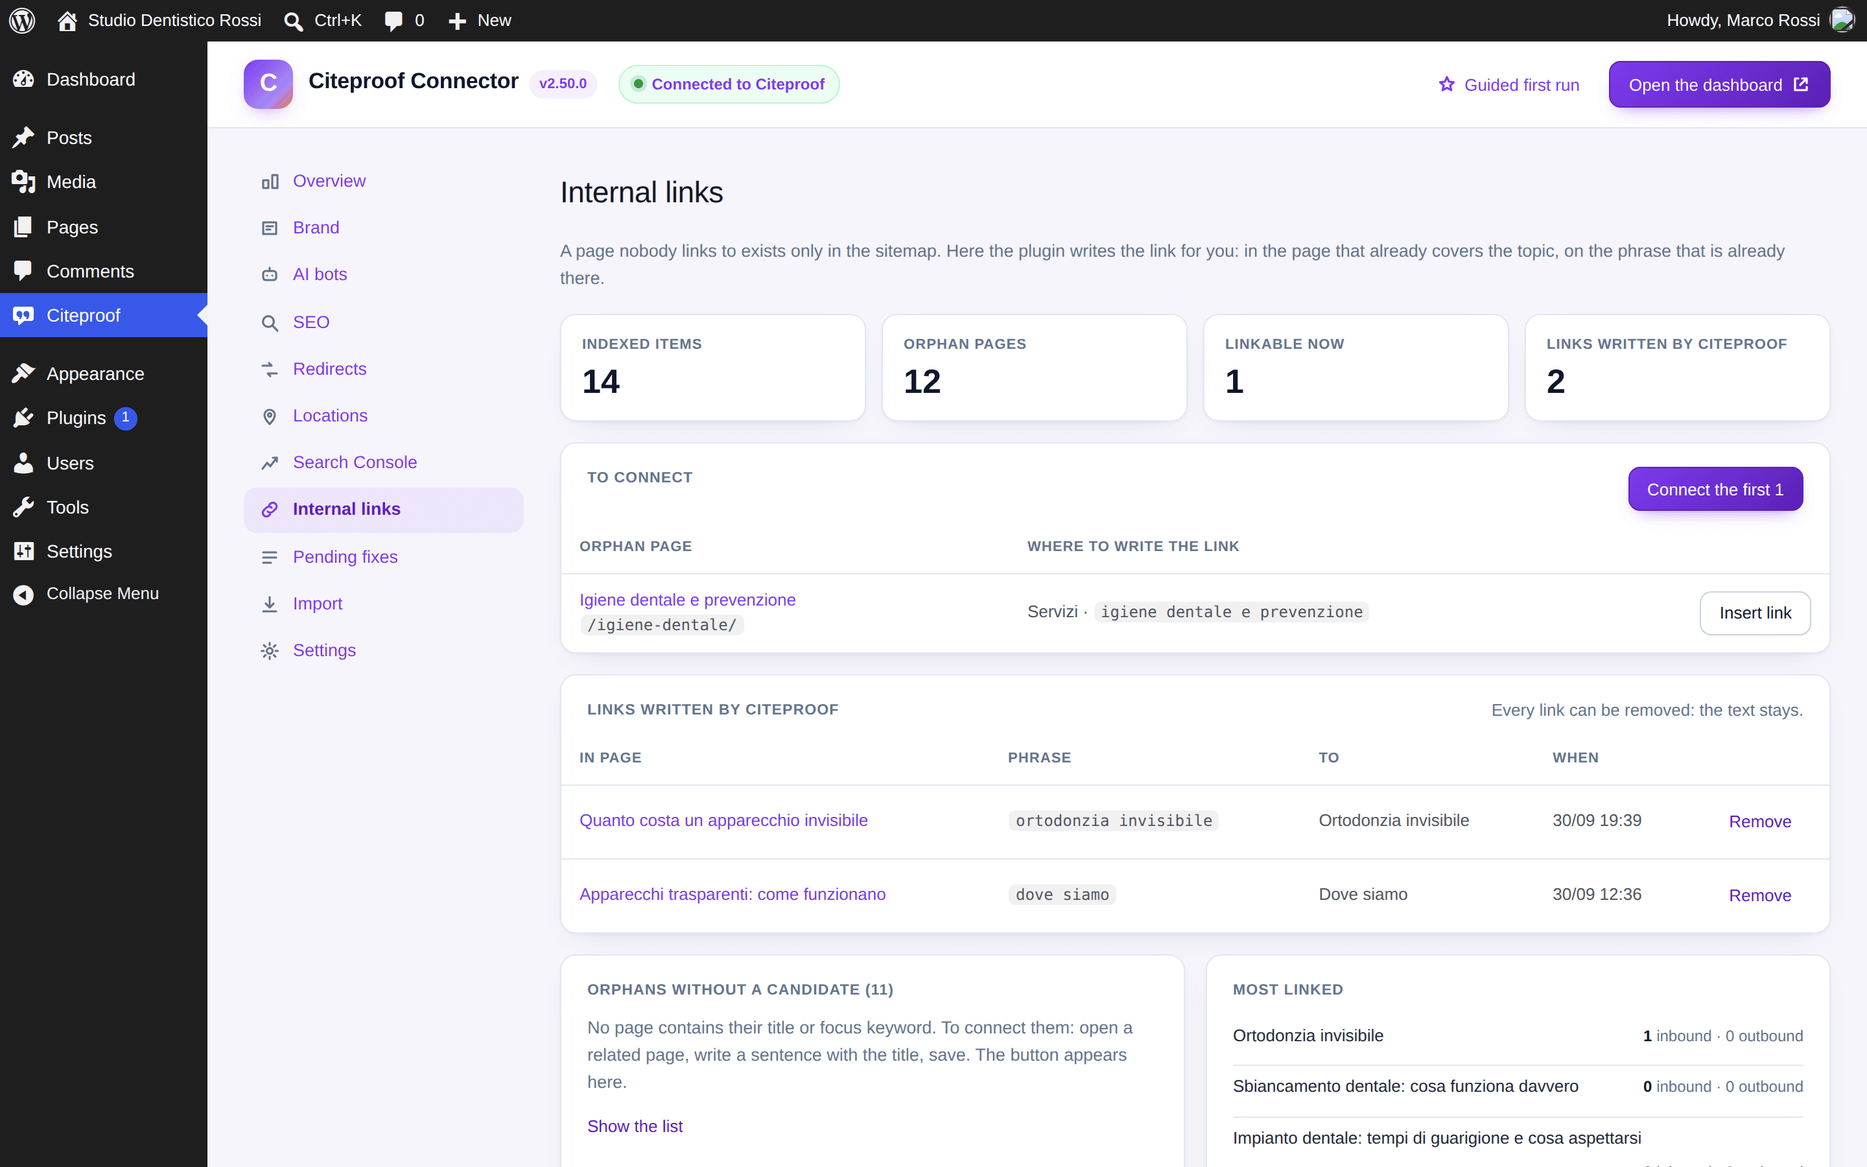Start the Guided first run
Screen dimensions: 1867x1167
[1509, 84]
